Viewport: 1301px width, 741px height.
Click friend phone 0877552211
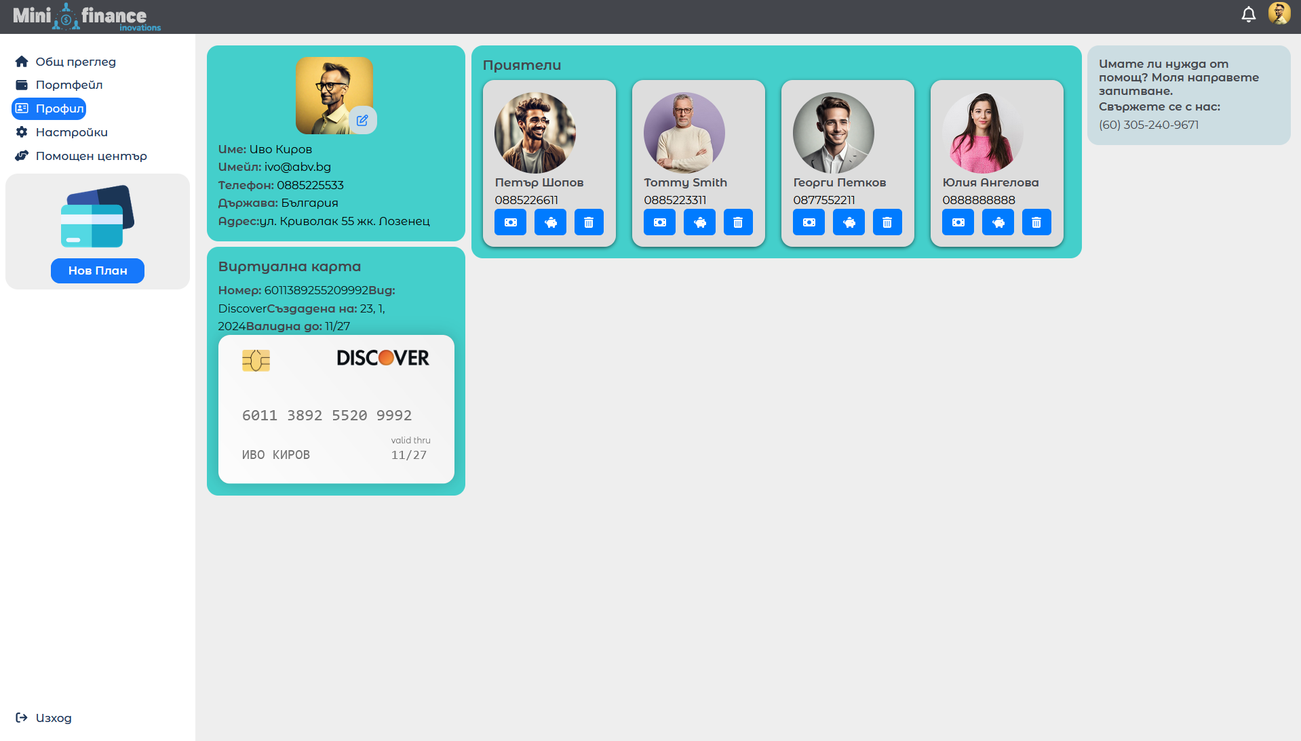pyautogui.click(x=824, y=200)
